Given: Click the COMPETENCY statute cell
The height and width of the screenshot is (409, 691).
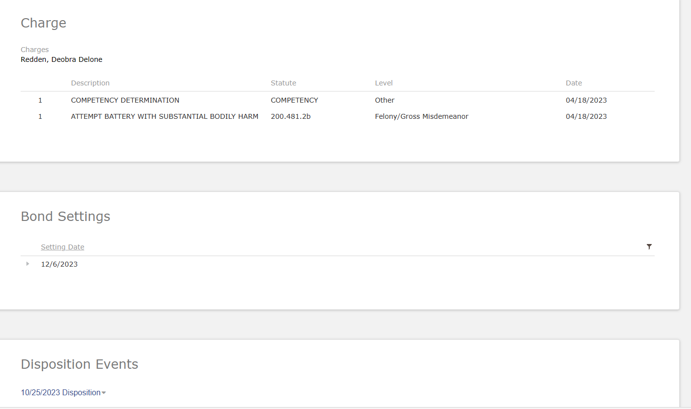Looking at the screenshot, I should [294, 100].
